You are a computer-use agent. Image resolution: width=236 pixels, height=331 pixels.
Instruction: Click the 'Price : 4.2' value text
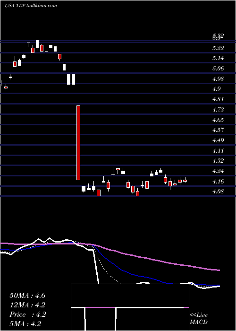point(27,314)
